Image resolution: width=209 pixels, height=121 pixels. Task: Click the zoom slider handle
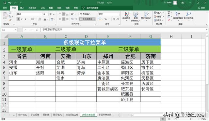click(x=191, y=119)
